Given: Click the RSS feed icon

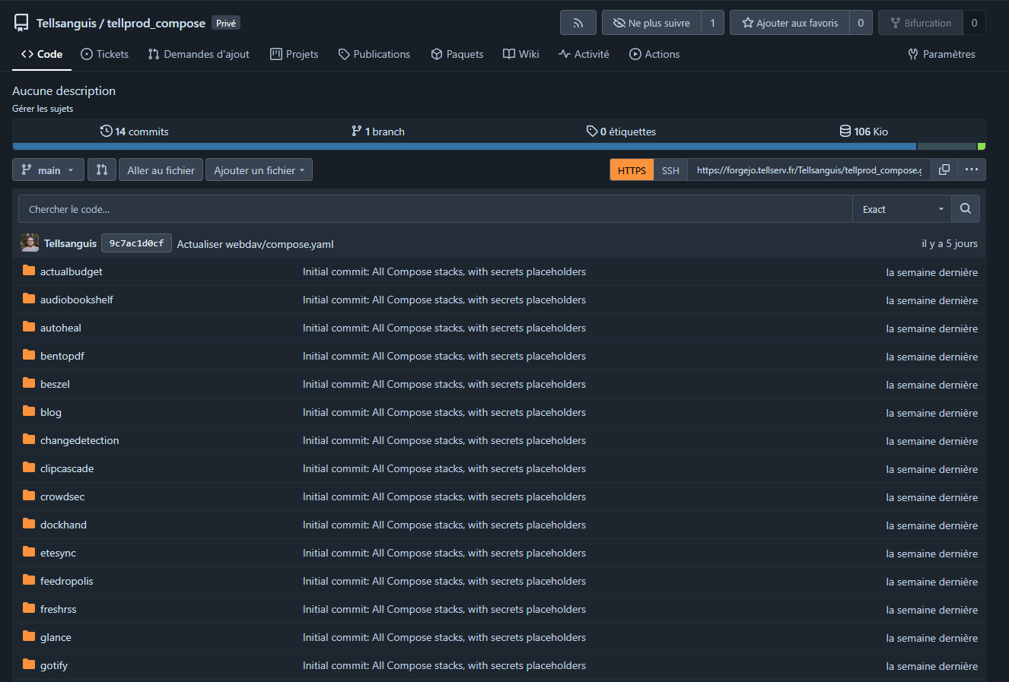Looking at the screenshot, I should coord(578,22).
